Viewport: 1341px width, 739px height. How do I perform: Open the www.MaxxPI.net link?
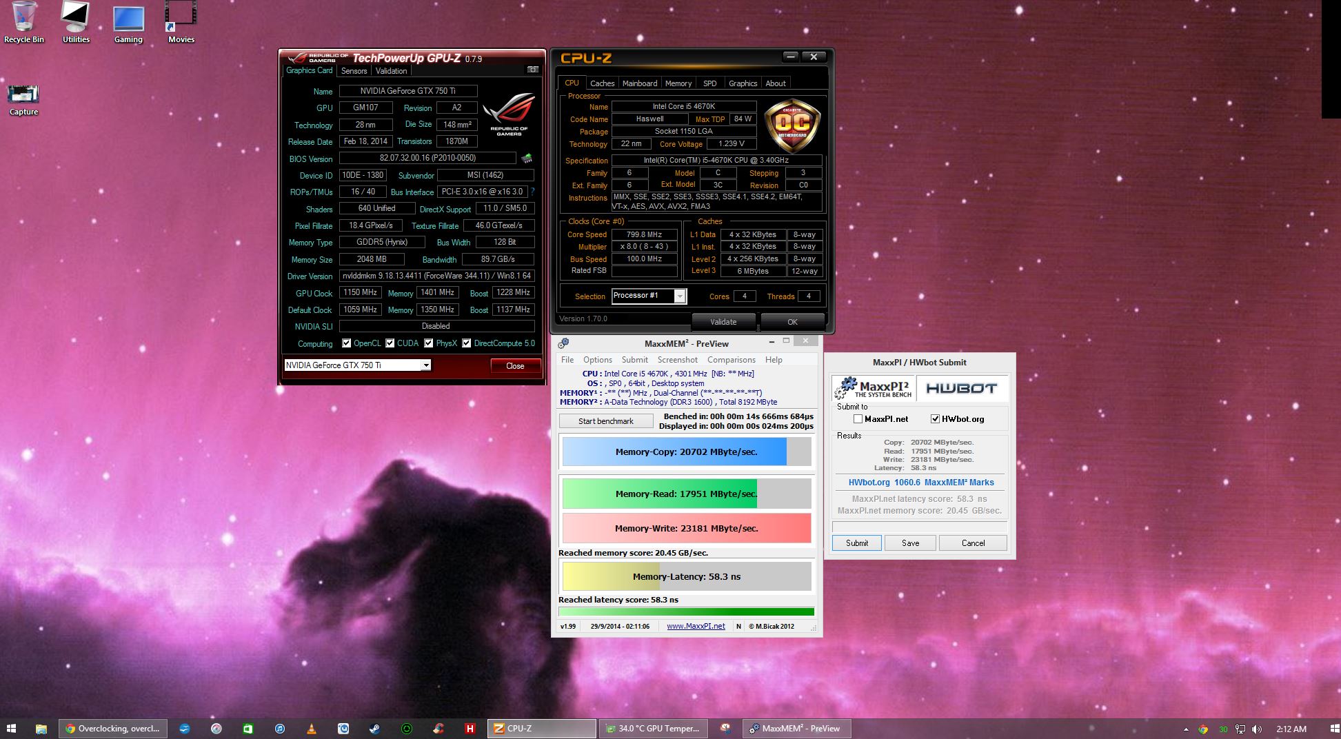pyautogui.click(x=696, y=627)
